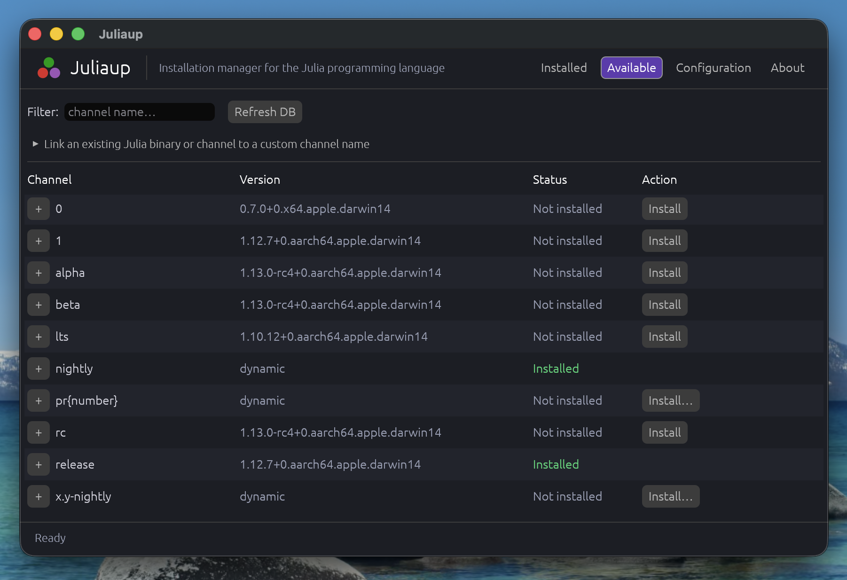Click the Juliaup three-dot logo

[x=49, y=68]
